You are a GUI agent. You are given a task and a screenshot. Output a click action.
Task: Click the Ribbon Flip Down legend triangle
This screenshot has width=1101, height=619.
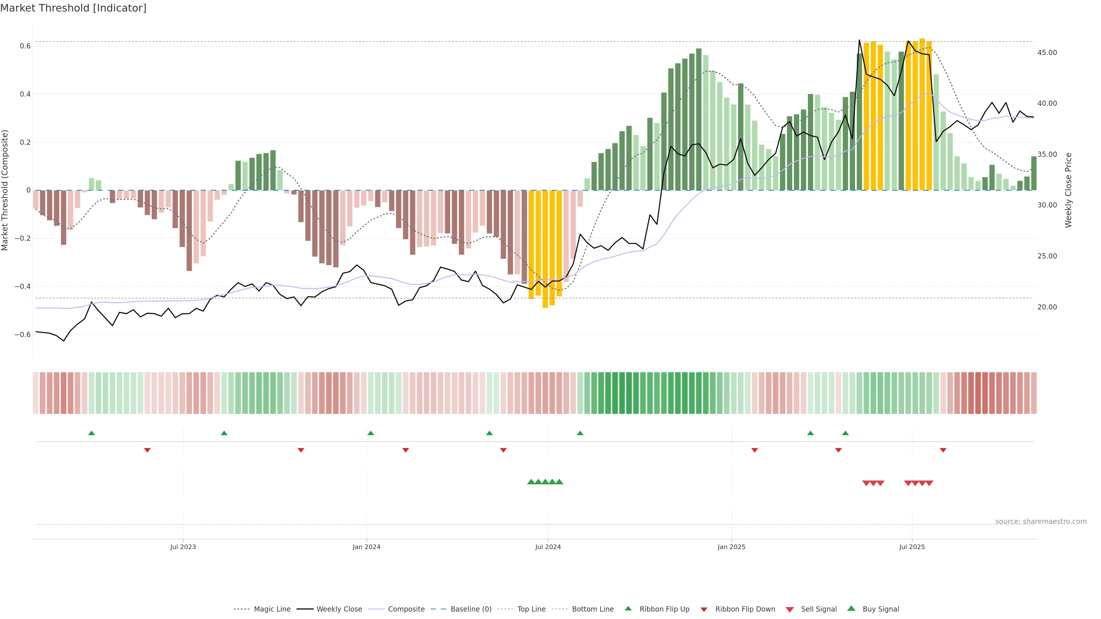click(x=704, y=609)
